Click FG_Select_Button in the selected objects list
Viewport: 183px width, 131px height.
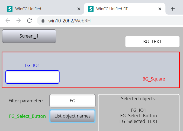(139, 116)
